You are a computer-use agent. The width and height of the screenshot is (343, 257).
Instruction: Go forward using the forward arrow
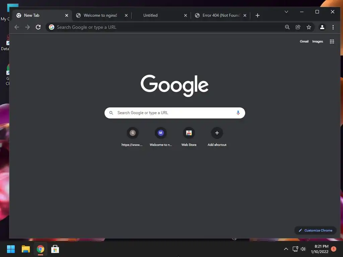[27, 27]
